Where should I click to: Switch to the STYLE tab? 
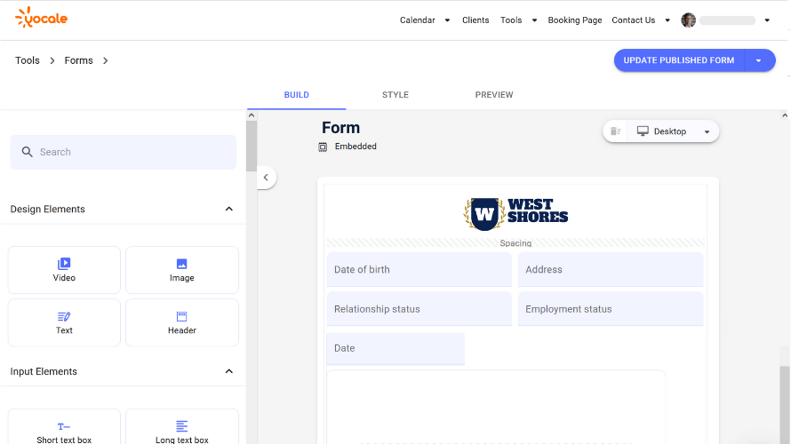pos(395,95)
